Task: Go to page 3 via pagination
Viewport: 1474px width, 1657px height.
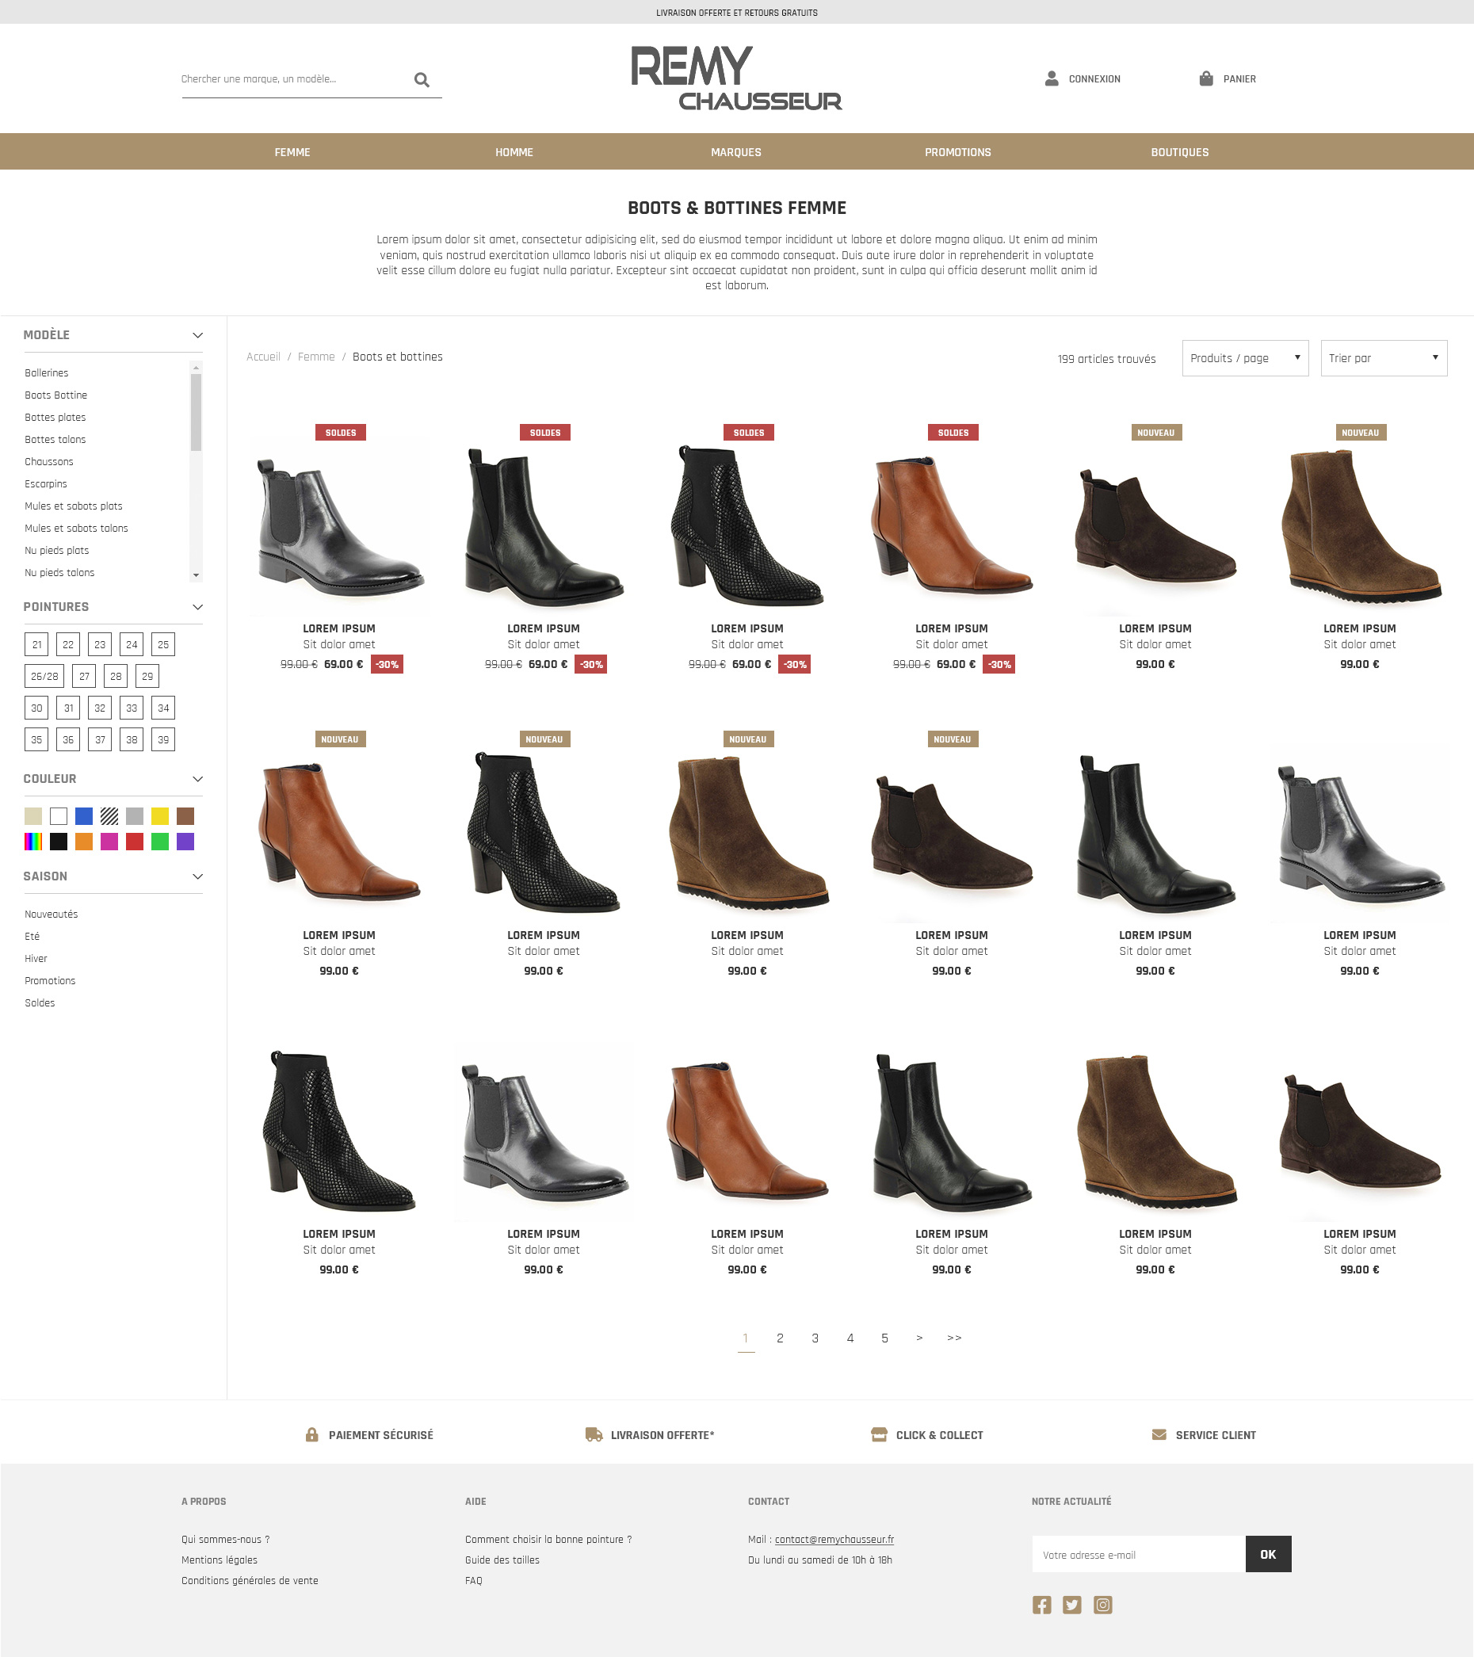Action: [x=815, y=1338]
